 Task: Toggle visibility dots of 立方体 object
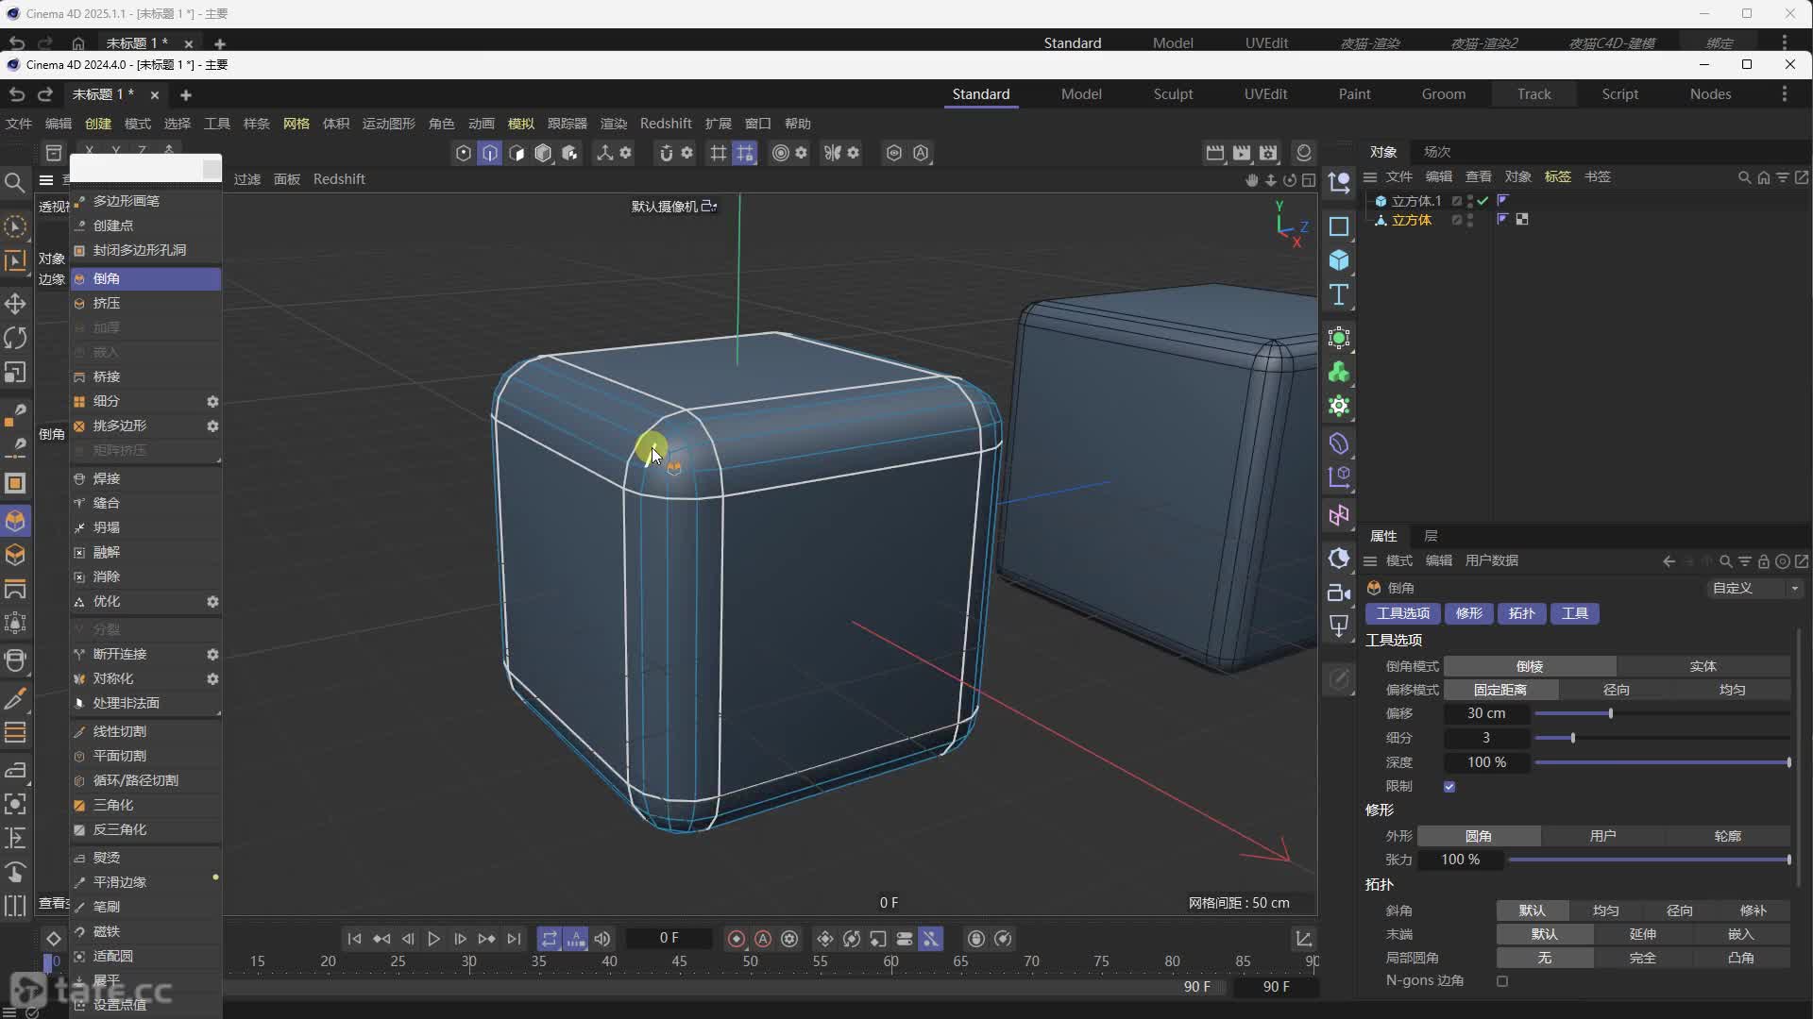pyautogui.click(x=1470, y=220)
